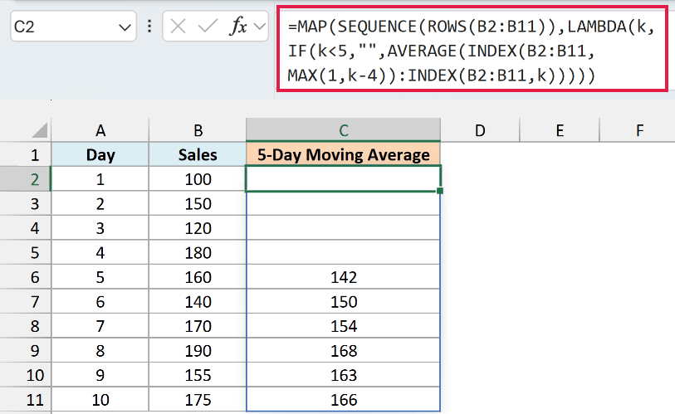Select row 6 header
The height and width of the screenshot is (414, 675).
[26, 277]
